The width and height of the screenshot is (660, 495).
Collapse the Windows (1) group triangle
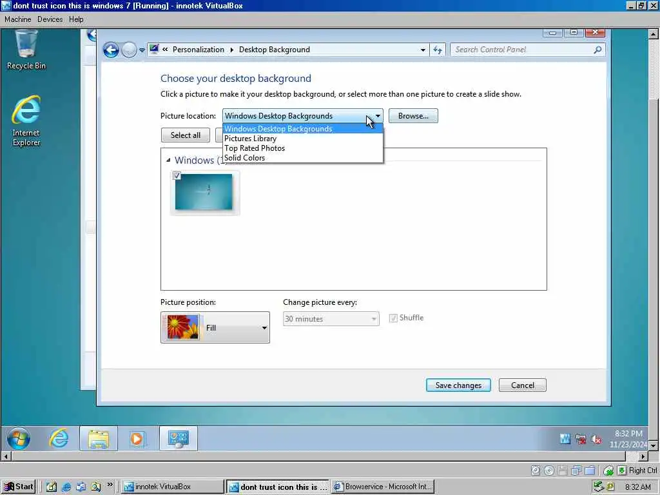point(168,160)
